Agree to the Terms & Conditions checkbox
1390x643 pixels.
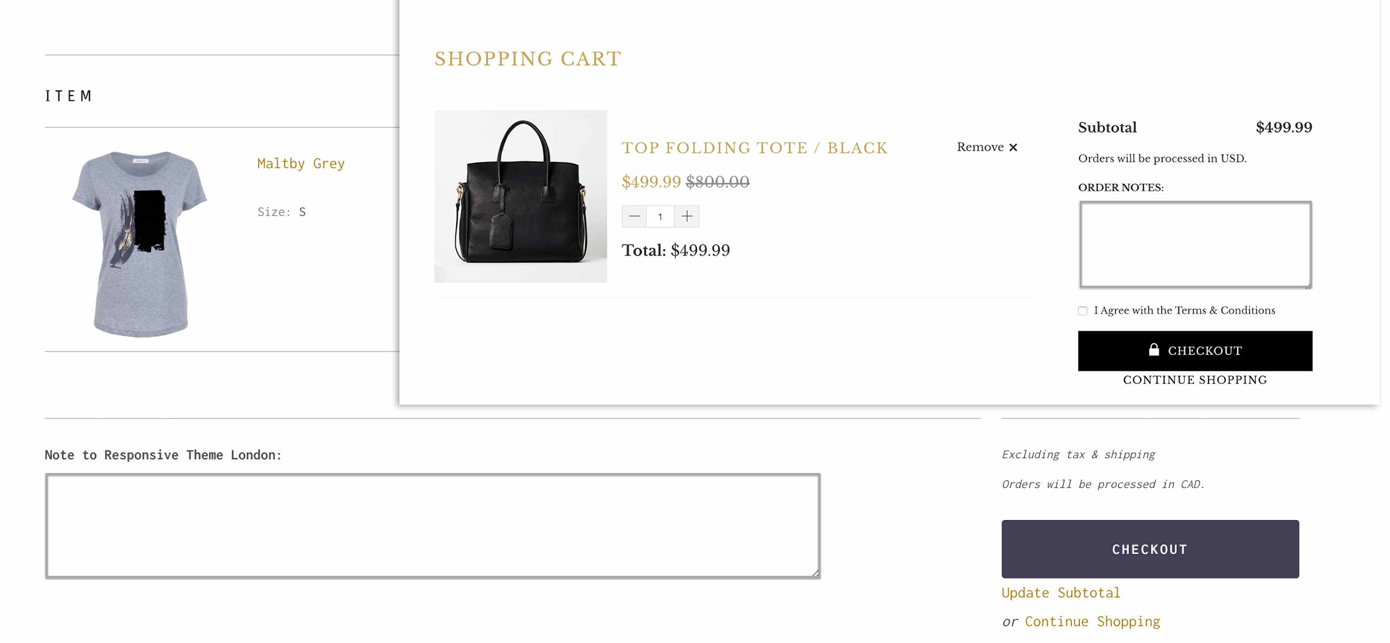pyautogui.click(x=1082, y=311)
